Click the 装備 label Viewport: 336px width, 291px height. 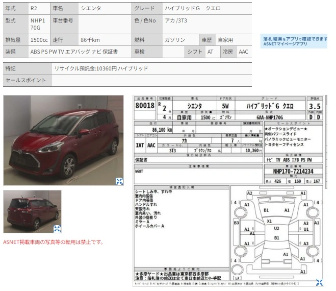[x=10, y=52]
